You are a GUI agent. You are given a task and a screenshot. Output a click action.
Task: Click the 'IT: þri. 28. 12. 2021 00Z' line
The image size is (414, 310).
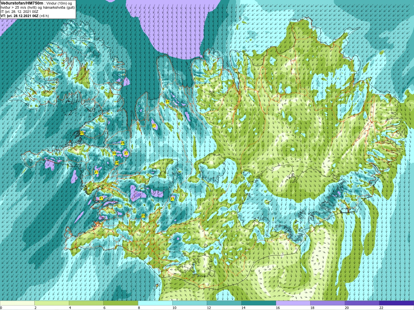coord(19,12)
